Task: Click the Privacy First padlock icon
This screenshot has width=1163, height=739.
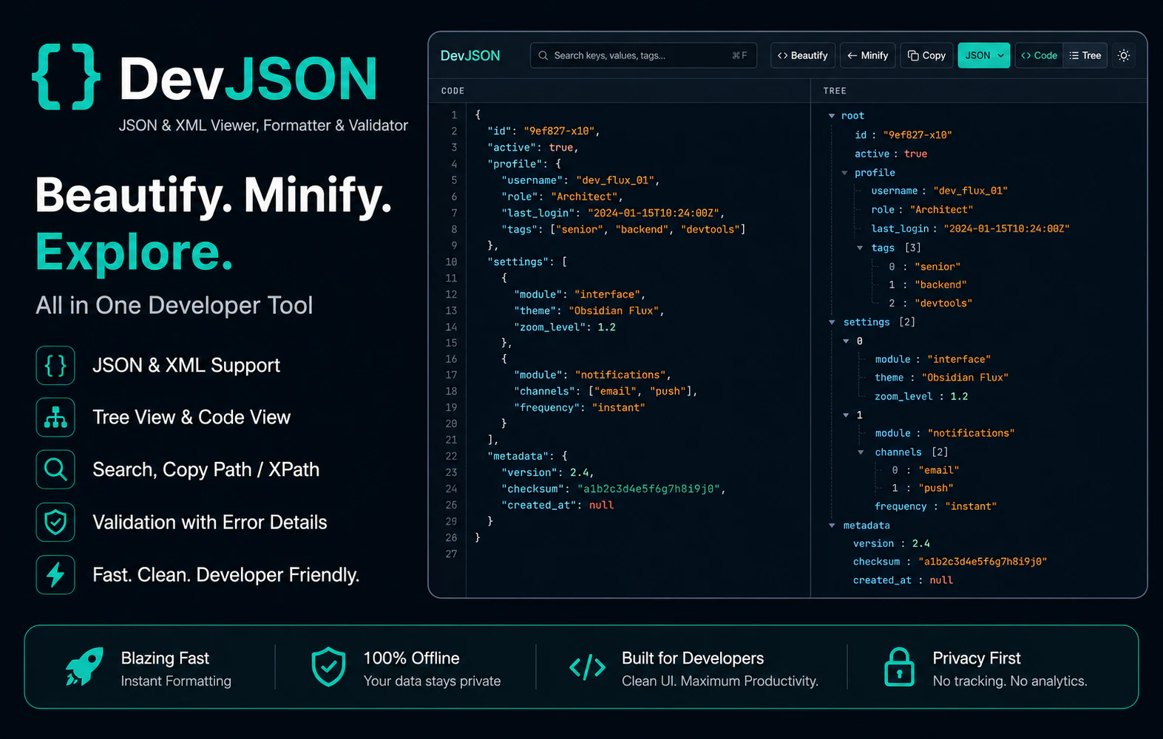Action: (x=899, y=667)
